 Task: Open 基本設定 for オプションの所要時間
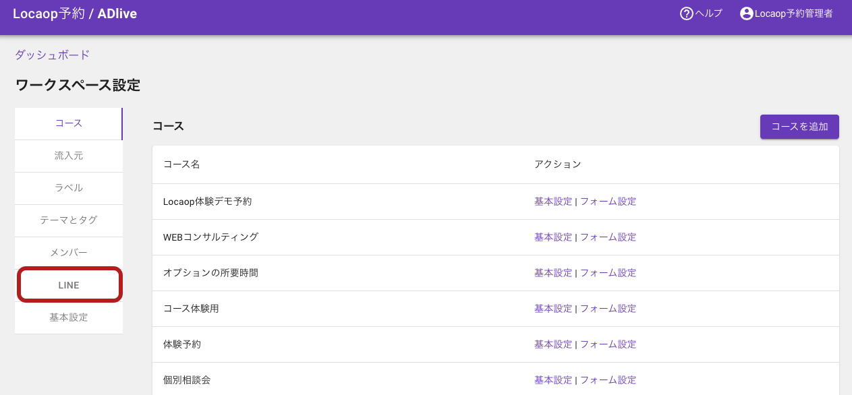[553, 273]
